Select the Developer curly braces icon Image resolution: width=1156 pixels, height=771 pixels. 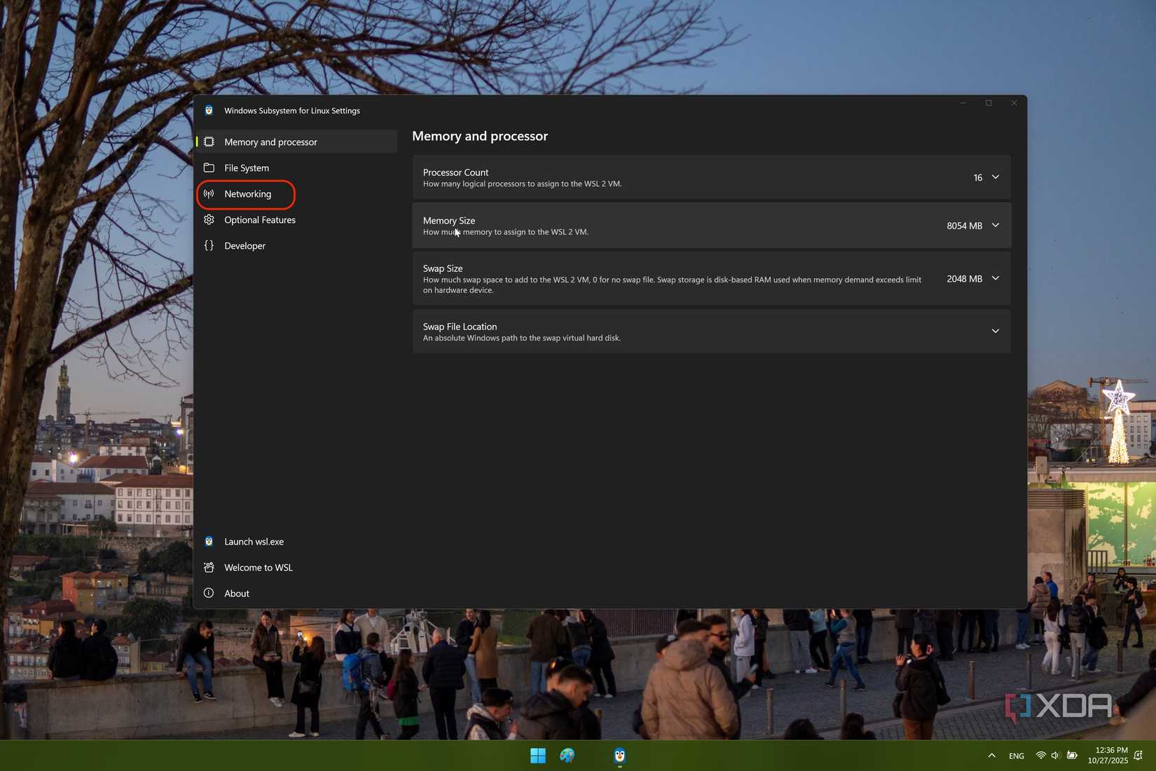pyautogui.click(x=209, y=245)
